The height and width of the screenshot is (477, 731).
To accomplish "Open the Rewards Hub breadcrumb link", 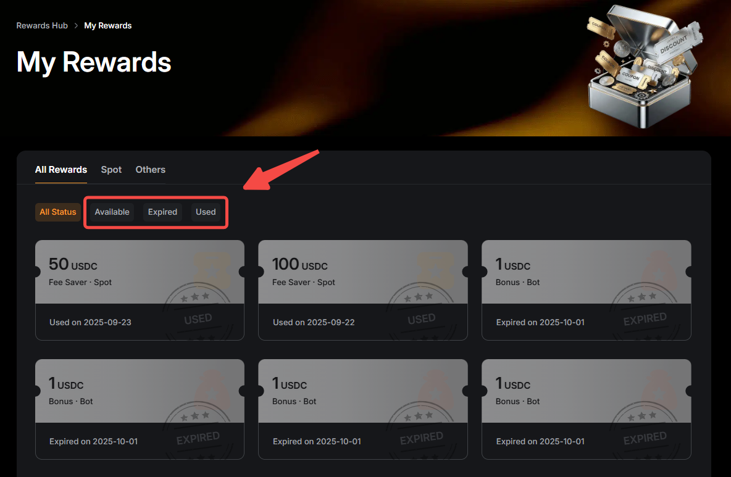I will pos(42,26).
